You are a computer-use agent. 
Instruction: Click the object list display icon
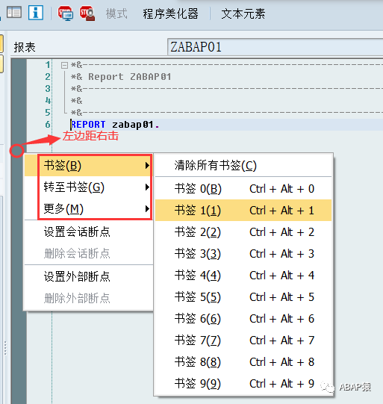click(14, 13)
